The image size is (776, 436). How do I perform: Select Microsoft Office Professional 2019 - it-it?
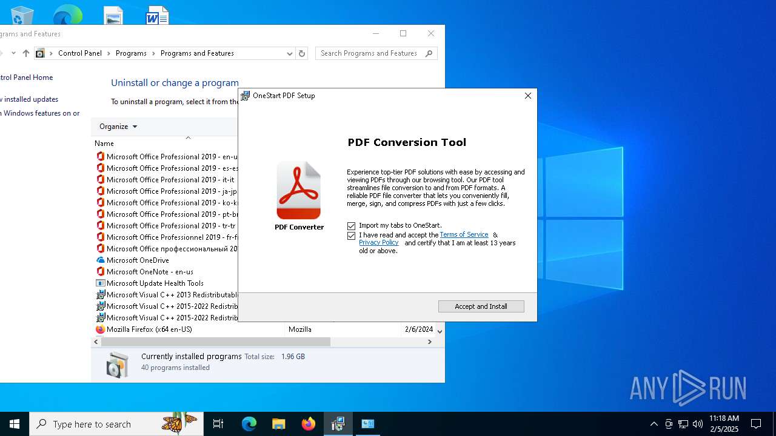click(x=165, y=180)
